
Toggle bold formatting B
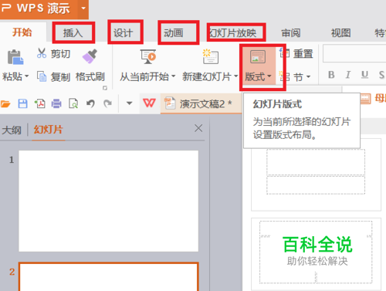click(x=331, y=75)
